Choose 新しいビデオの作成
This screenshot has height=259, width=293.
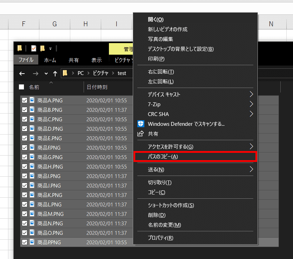pos(195,29)
